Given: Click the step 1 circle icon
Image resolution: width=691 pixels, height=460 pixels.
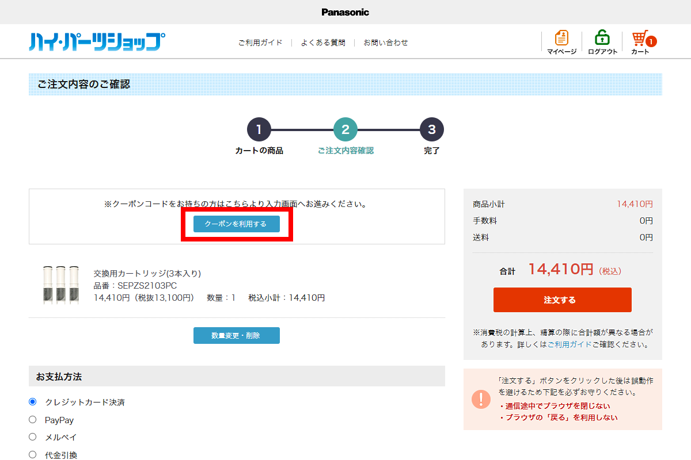Looking at the screenshot, I should [x=259, y=129].
